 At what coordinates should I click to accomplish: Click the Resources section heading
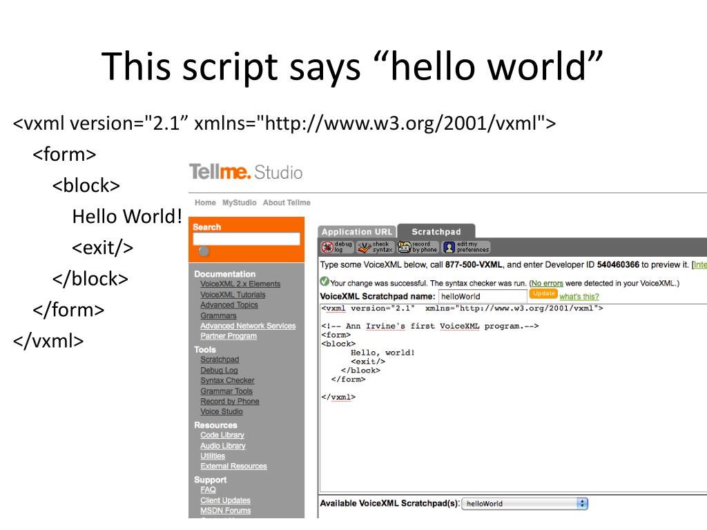(215, 425)
